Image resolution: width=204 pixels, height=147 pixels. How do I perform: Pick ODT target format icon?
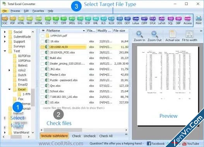[x=127, y=21]
